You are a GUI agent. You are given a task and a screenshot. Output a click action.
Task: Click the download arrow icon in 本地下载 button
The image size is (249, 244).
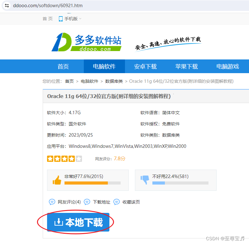(59, 222)
